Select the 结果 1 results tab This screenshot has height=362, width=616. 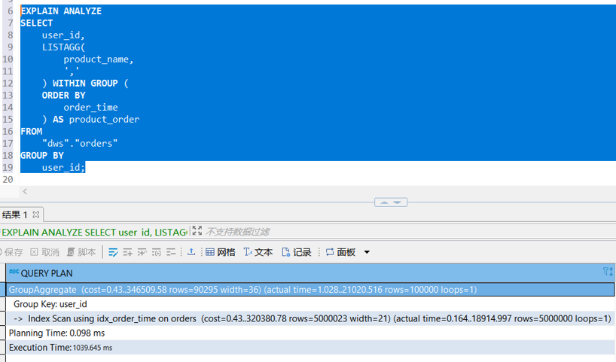click(15, 215)
